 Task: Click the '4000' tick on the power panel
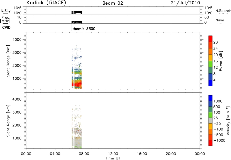coord(17,40)
